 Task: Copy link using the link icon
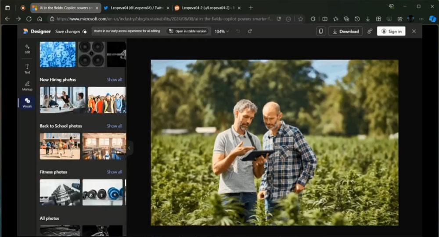pos(370,31)
